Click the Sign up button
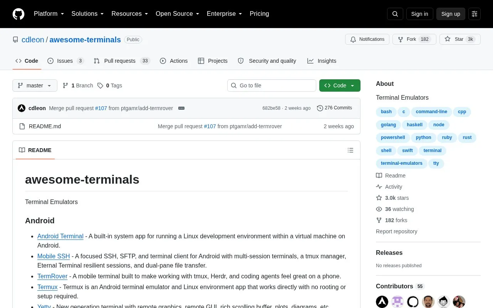The width and height of the screenshot is (493, 308). 451,14
